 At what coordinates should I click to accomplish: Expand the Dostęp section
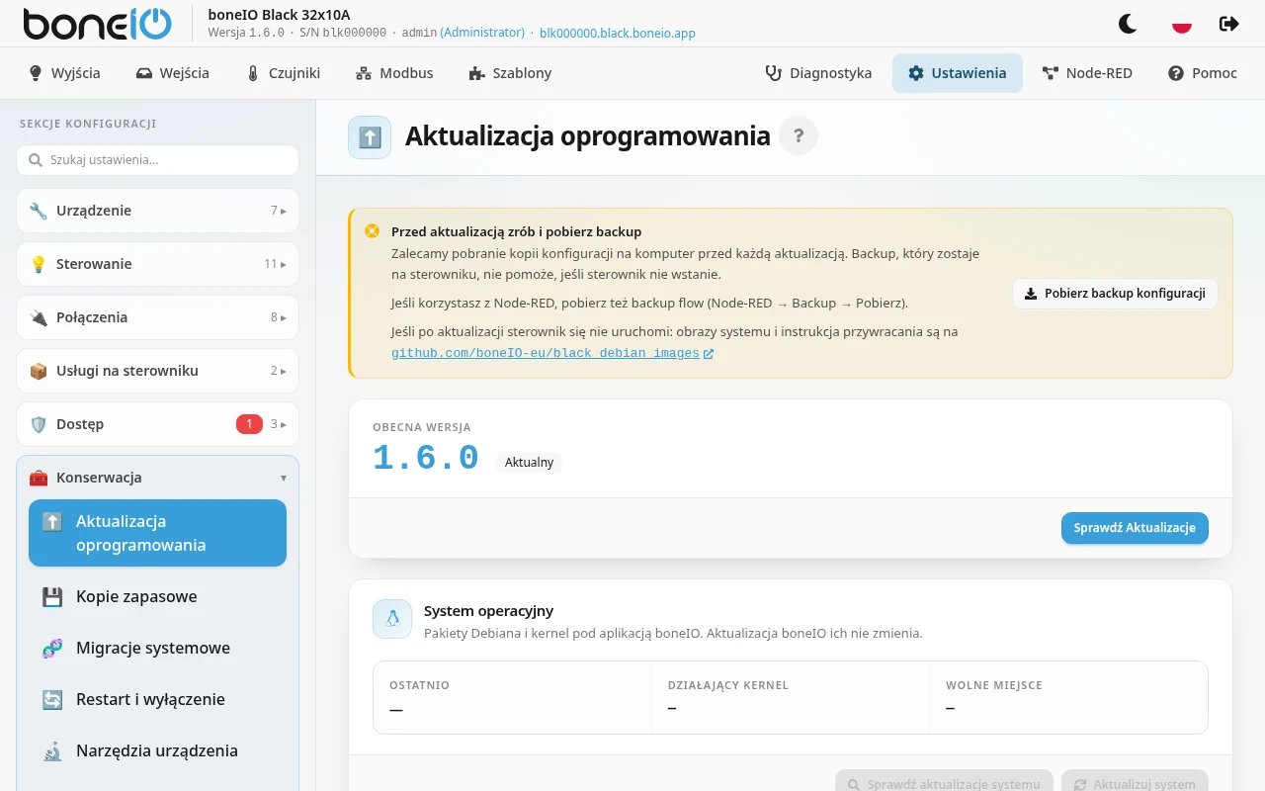pyautogui.click(x=157, y=424)
